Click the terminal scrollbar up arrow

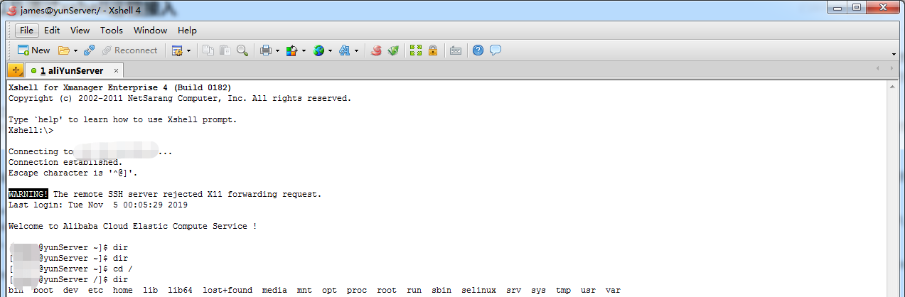(893, 87)
